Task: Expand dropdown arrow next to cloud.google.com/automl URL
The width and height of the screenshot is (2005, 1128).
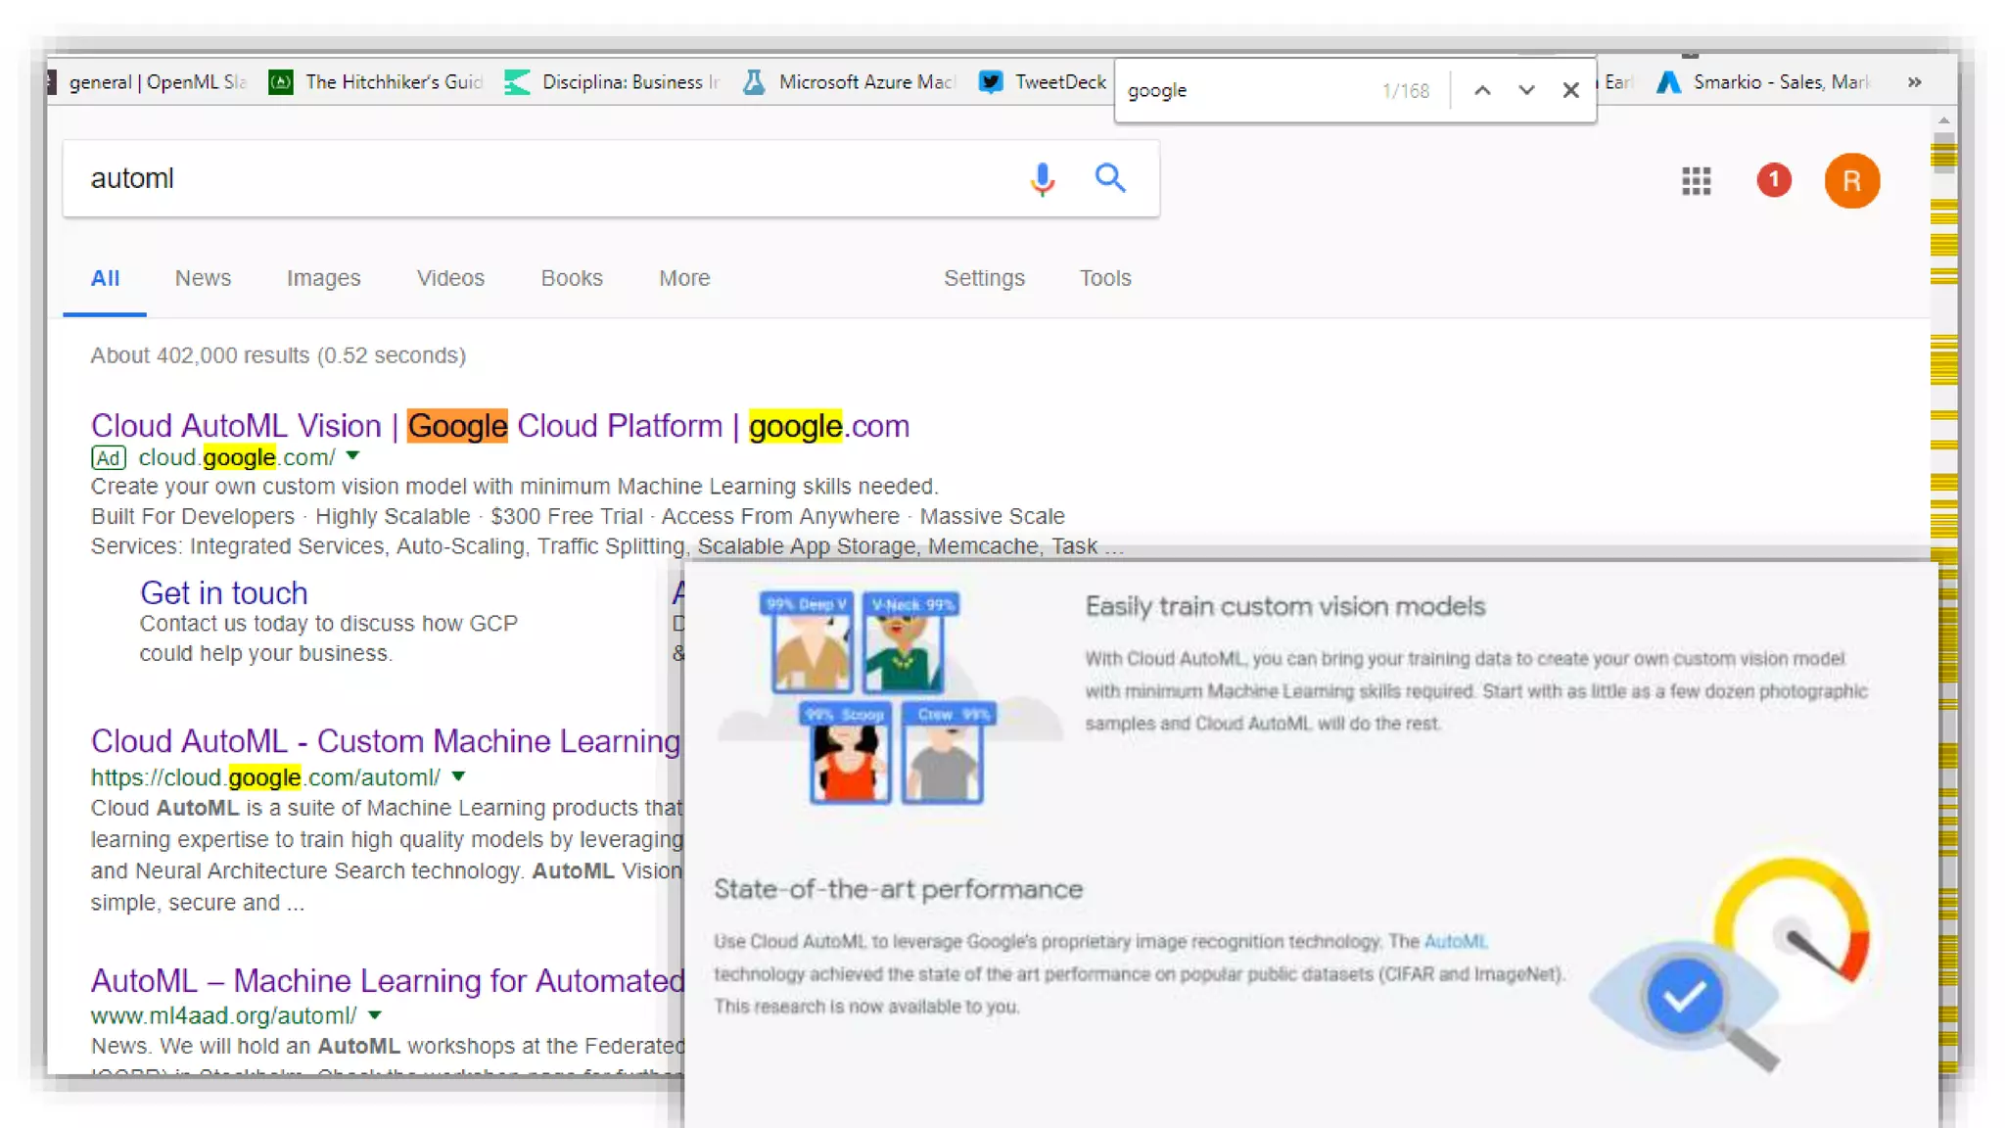Action: click(x=458, y=776)
